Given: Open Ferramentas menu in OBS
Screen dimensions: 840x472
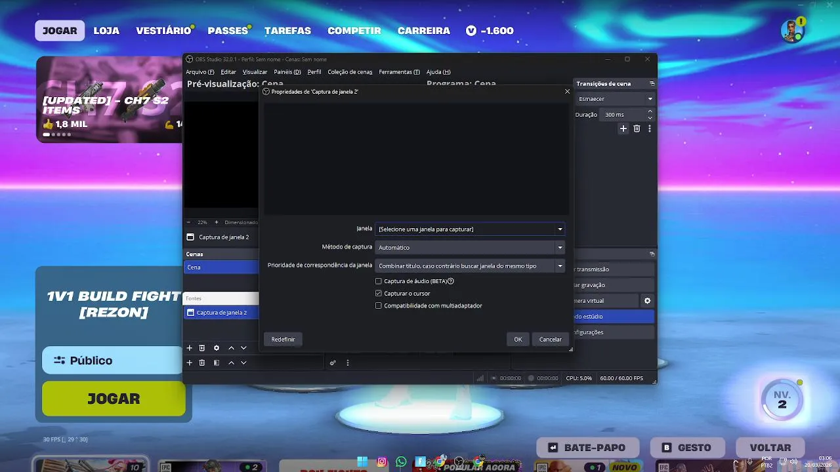Looking at the screenshot, I should click(399, 72).
